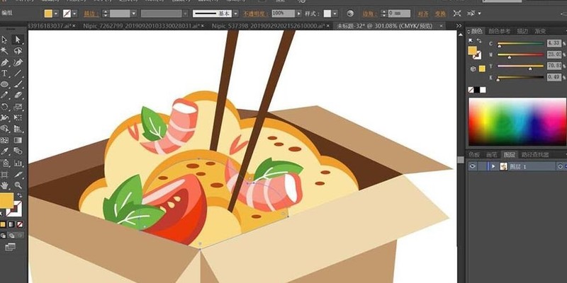Screen dimensions: 567x283
Task: Expand 图层 1 with the disclosure triangle
Action: (x=493, y=166)
